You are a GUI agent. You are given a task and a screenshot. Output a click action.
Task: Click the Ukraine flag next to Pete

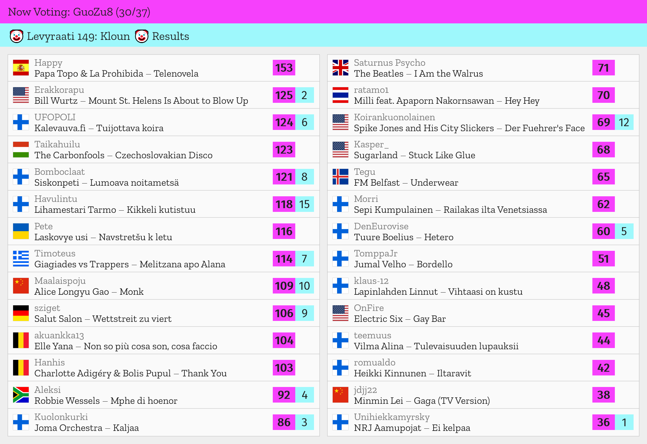click(x=21, y=231)
